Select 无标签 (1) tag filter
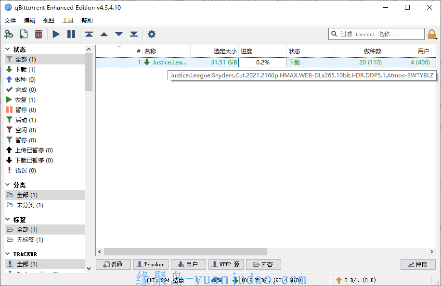441x286 pixels. coord(45,239)
